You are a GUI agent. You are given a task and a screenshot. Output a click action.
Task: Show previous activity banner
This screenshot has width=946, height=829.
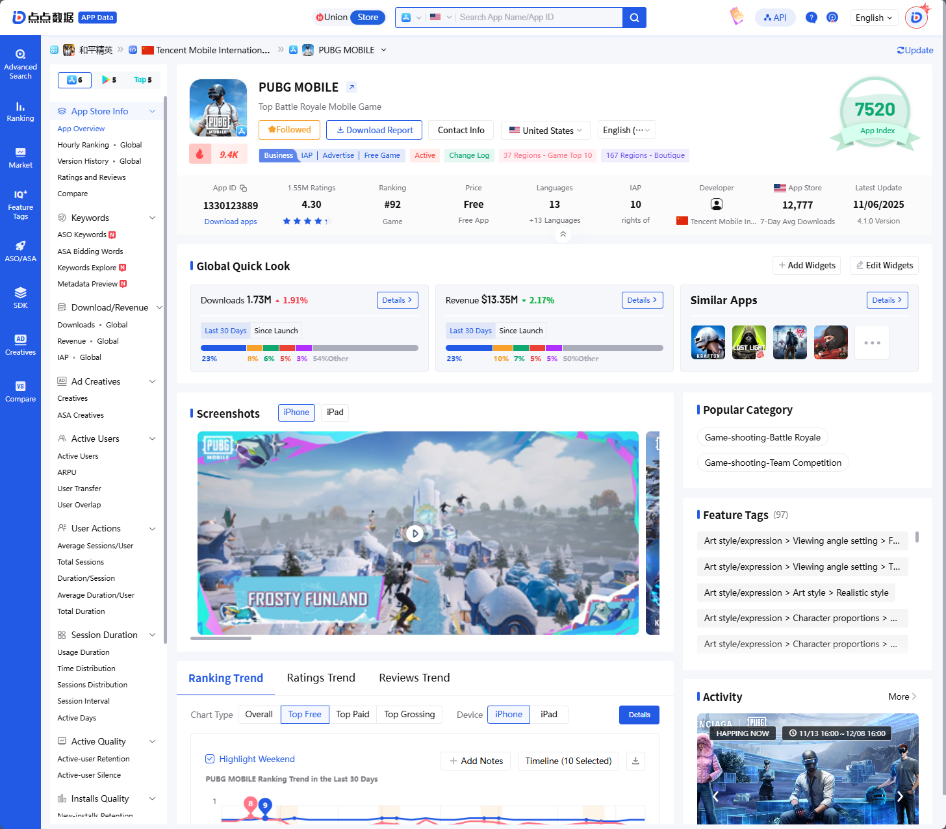pos(715,797)
